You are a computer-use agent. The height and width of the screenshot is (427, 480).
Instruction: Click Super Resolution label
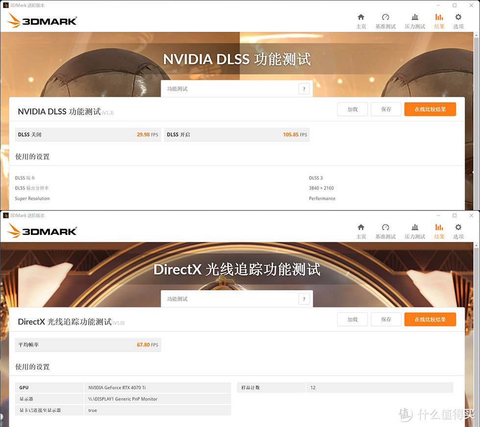point(32,198)
